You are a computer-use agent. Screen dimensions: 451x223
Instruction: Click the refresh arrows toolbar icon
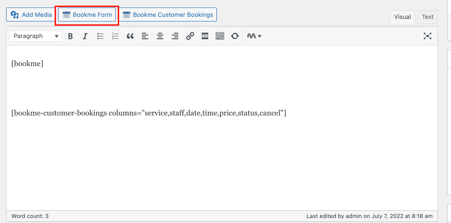(235, 36)
